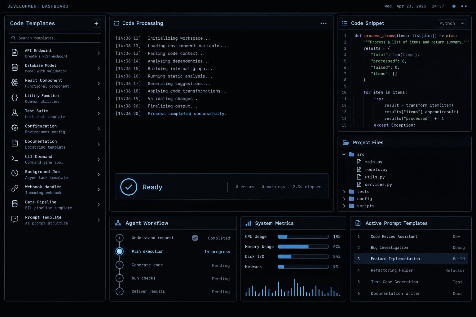Select step 4 Run checks circle
476x317 pixels.
[x=119, y=278]
